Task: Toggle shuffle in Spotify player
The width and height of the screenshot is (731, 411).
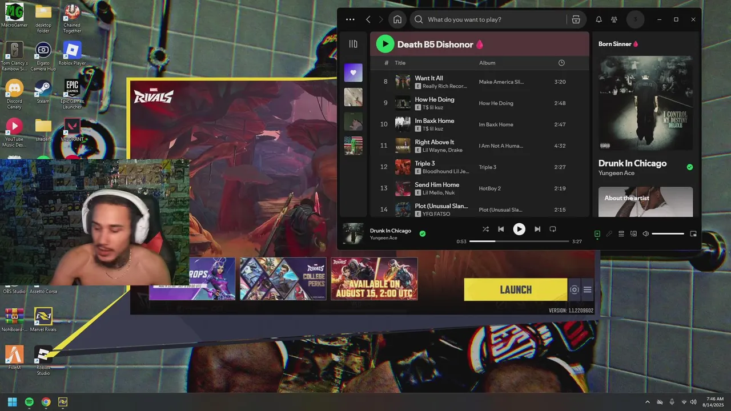Action: [485, 229]
